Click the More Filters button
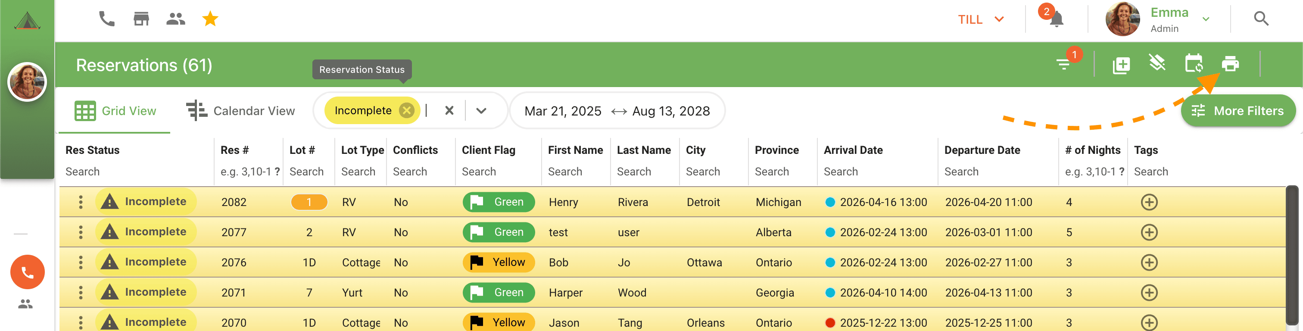1303x331 pixels. 1238,110
